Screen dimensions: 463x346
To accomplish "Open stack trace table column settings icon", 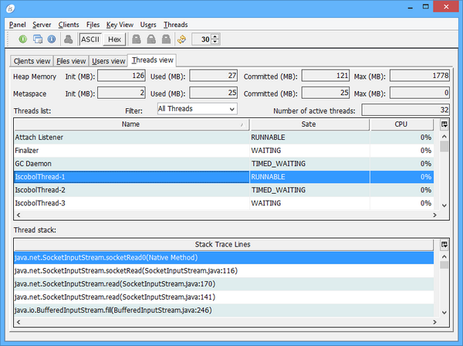I will 444,244.
